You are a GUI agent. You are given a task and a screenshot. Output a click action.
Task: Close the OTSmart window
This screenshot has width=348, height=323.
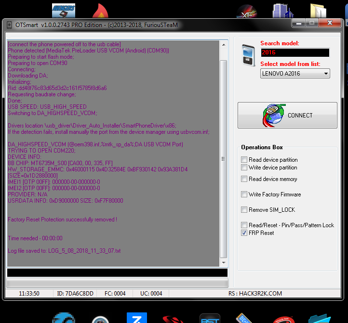coord(330,23)
